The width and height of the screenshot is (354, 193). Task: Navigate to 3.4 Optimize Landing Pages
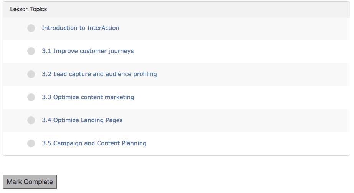82,120
